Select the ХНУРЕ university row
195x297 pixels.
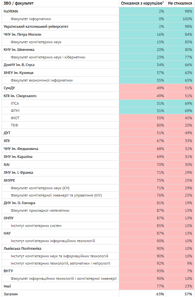[x=98, y=180]
